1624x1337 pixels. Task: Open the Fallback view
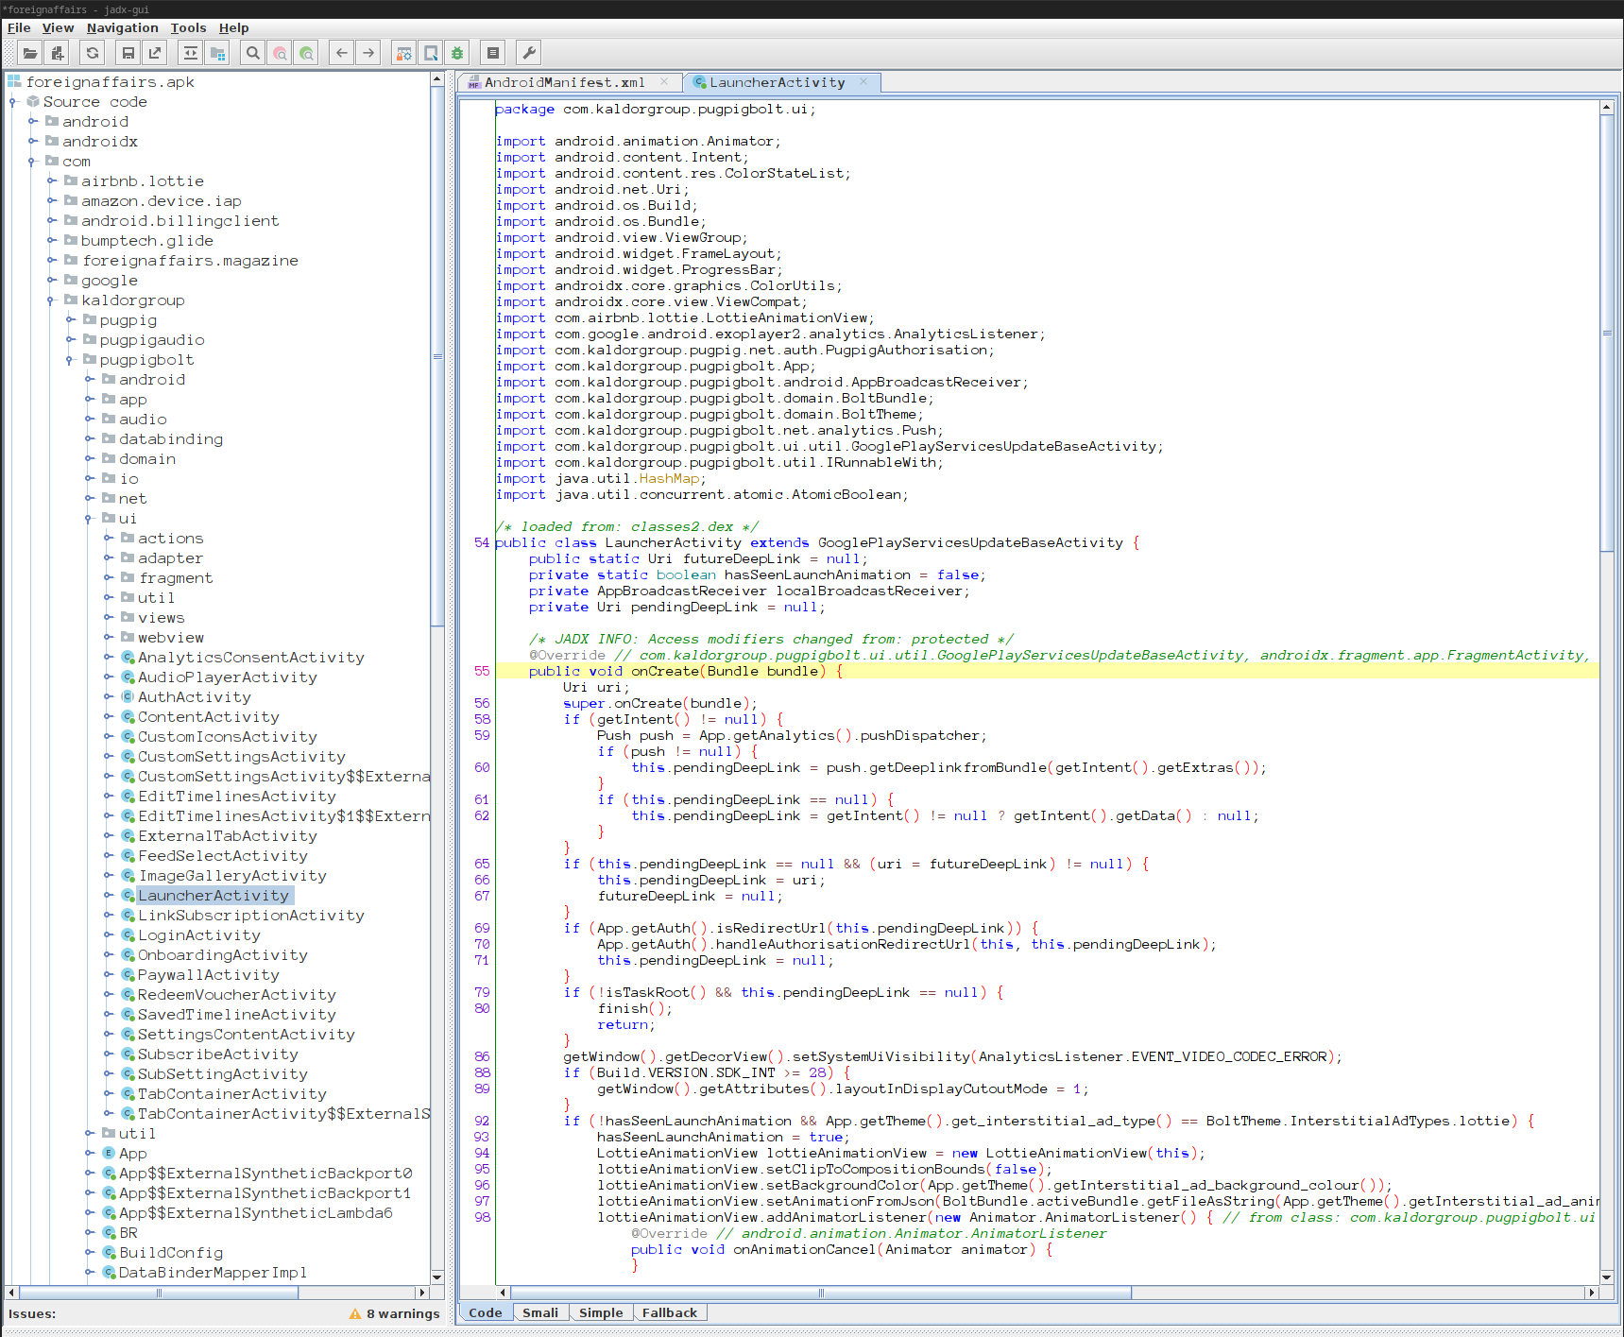(670, 1312)
